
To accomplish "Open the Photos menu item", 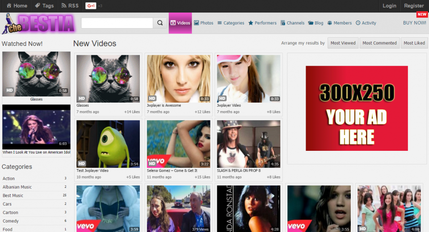I will [204, 23].
